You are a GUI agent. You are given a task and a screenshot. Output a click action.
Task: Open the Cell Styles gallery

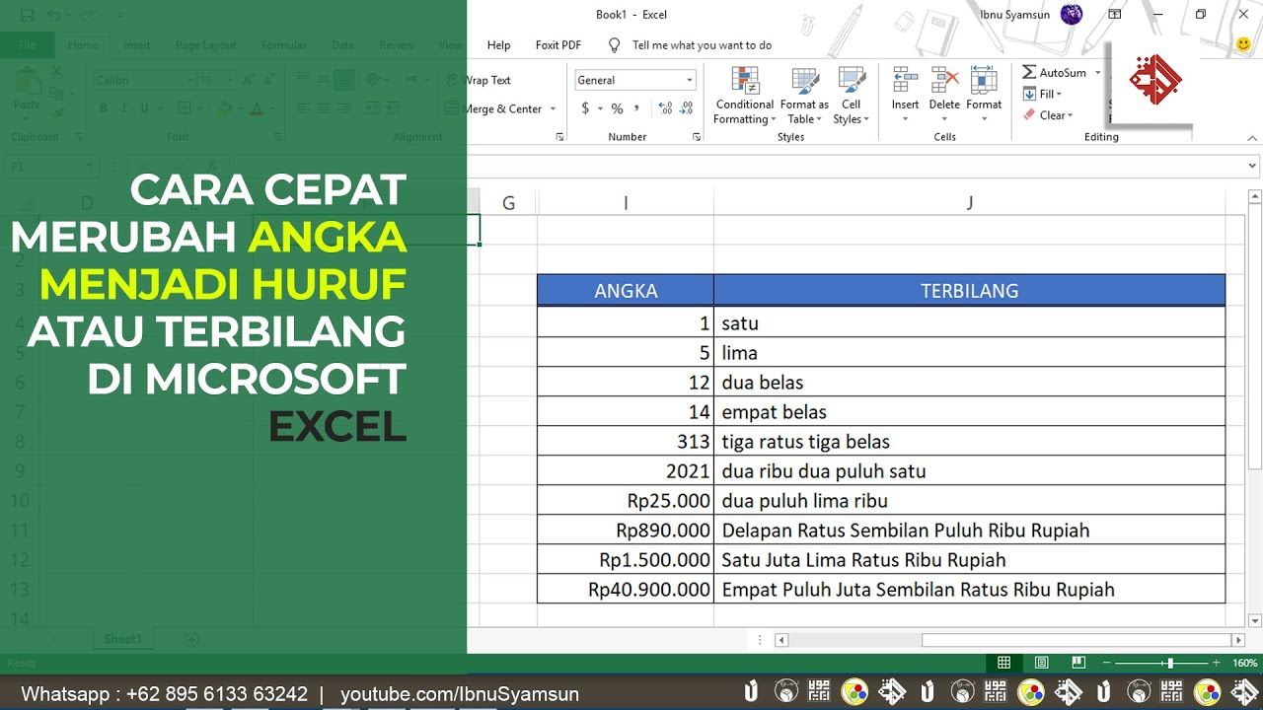851,97
